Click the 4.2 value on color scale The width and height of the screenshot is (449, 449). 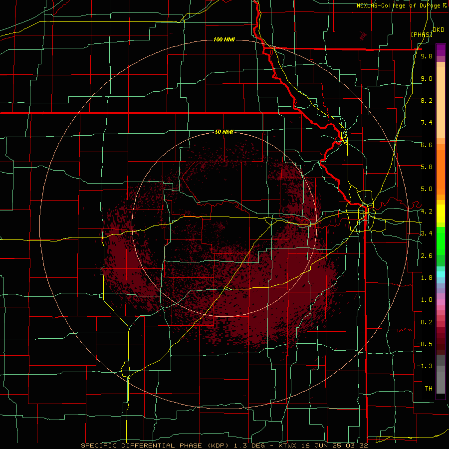point(427,212)
